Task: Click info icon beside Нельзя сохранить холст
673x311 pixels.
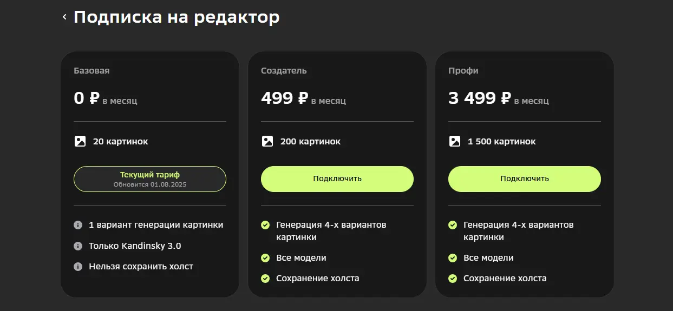Action: [78, 266]
